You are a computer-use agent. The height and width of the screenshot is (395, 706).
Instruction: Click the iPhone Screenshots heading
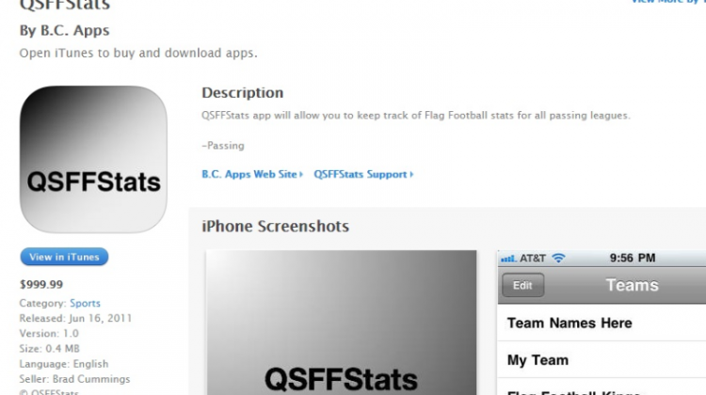pyautogui.click(x=275, y=227)
